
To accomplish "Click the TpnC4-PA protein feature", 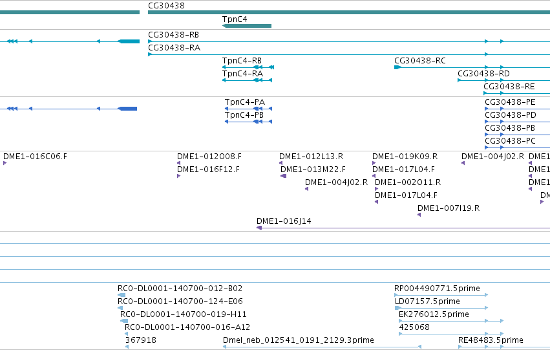I will coord(248,109).
